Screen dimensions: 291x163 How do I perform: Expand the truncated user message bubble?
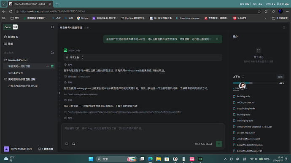[x=217, y=39]
